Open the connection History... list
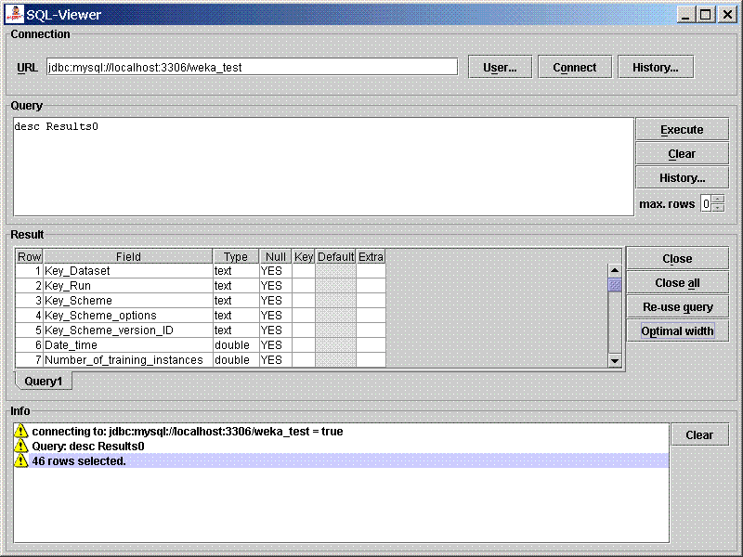743x557 pixels. [x=656, y=67]
